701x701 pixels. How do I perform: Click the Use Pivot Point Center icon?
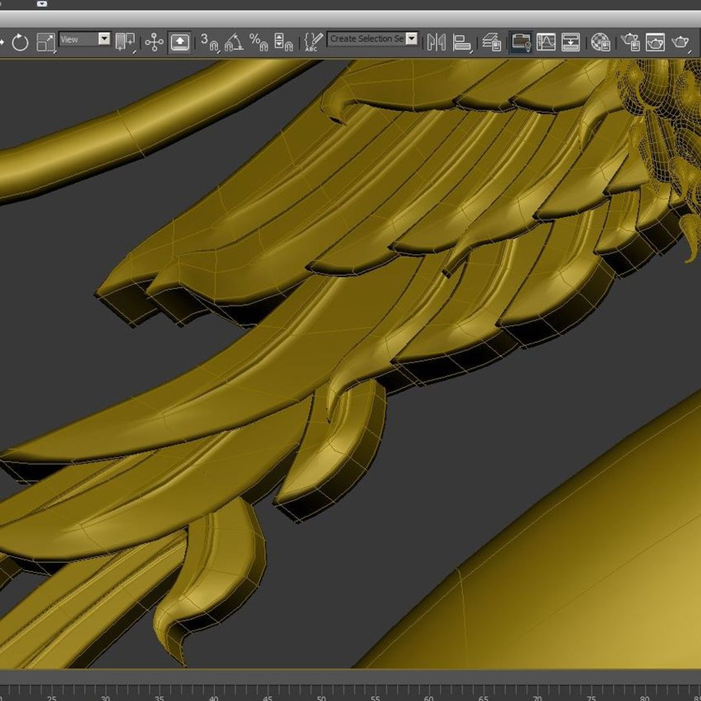pos(125,42)
